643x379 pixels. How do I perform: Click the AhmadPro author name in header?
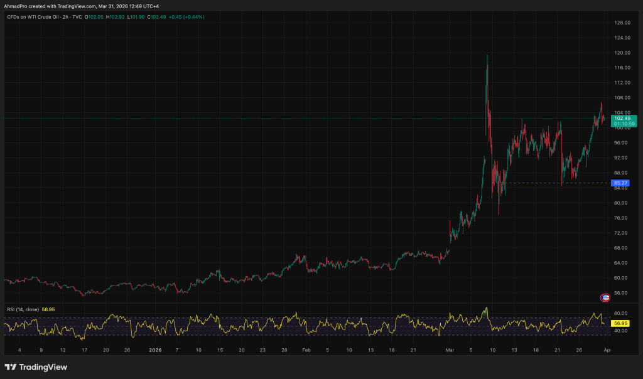tap(16, 6)
